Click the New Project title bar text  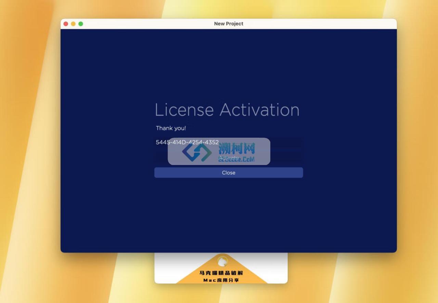point(229,24)
